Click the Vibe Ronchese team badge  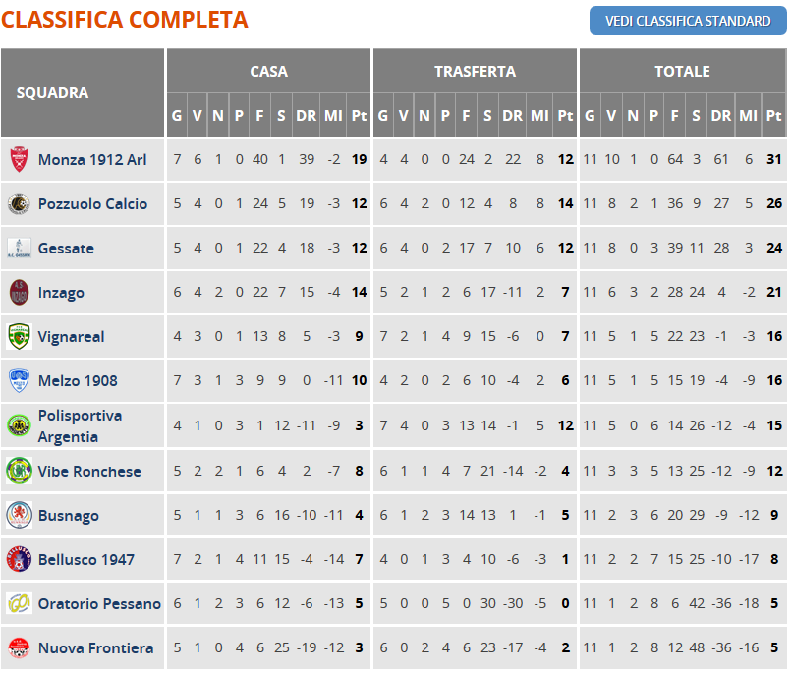pos(20,471)
